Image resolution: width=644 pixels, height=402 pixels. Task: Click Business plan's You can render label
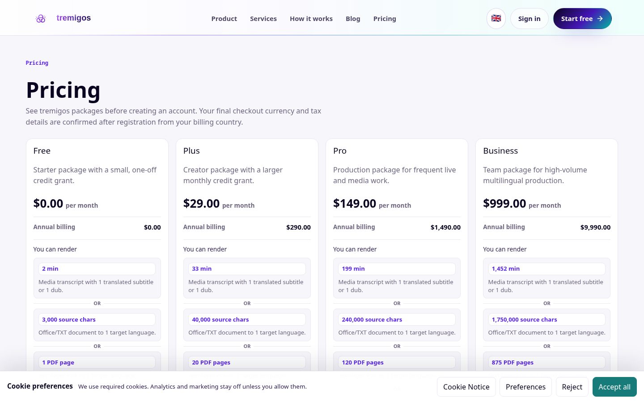tap(504, 249)
